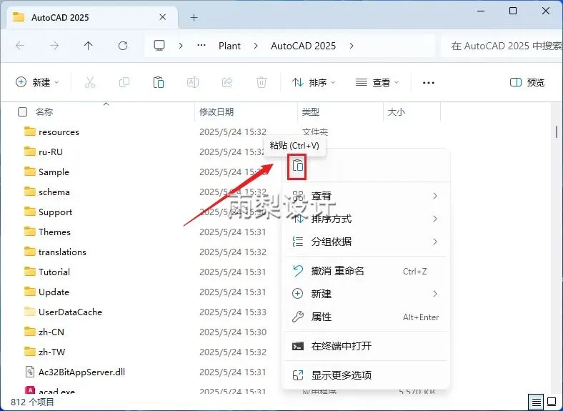Click the Share icon in toolbar
This screenshot has width=563, height=411.
[227, 83]
